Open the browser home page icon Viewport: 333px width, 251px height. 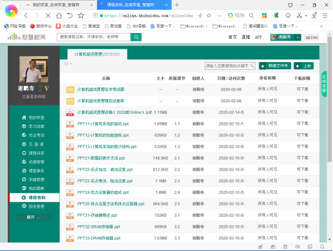click(59, 16)
